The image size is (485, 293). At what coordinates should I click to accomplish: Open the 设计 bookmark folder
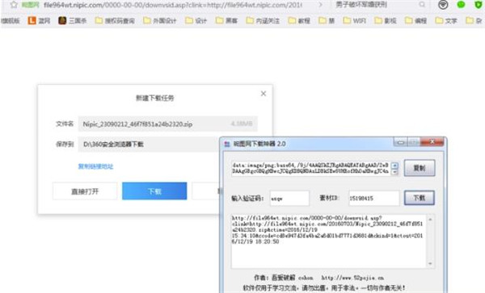(196, 21)
